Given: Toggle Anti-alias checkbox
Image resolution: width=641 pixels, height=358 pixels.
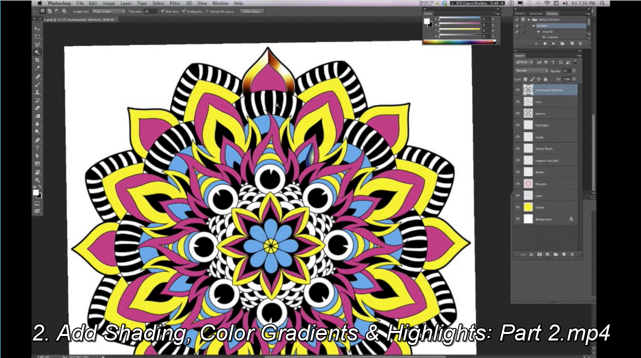Looking at the screenshot, I should tap(163, 11).
